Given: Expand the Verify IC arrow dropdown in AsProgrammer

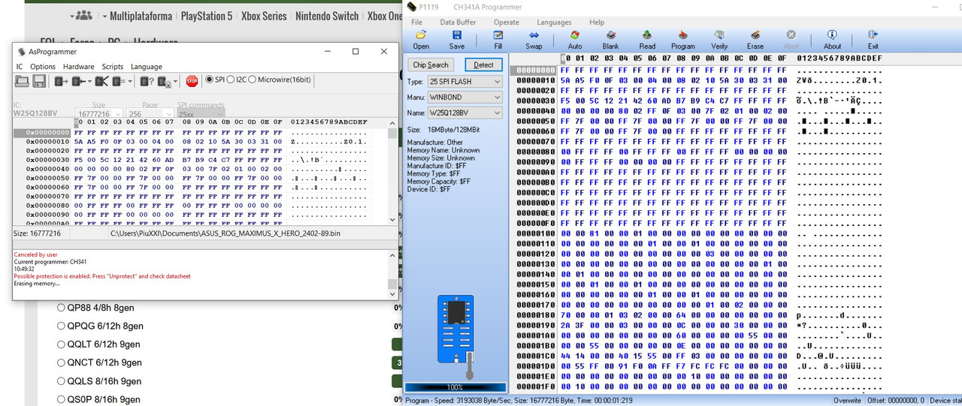Looking at the screenshot, I should click(130, 81).
